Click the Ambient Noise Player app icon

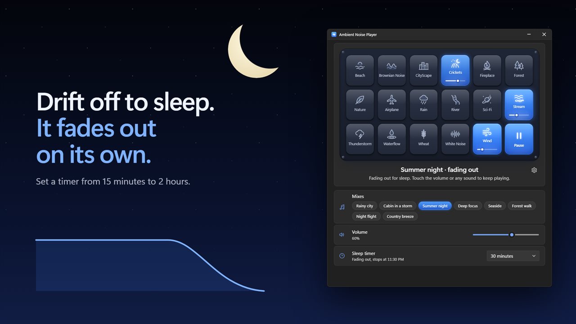coord(334,34)
